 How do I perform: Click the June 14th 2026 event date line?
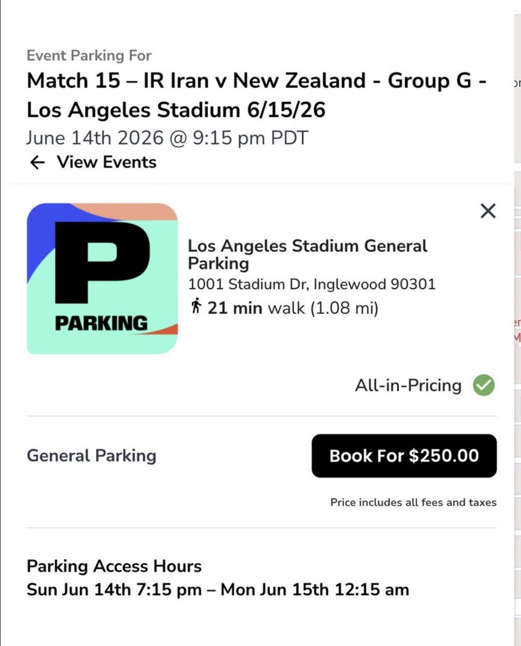[167, 138]
